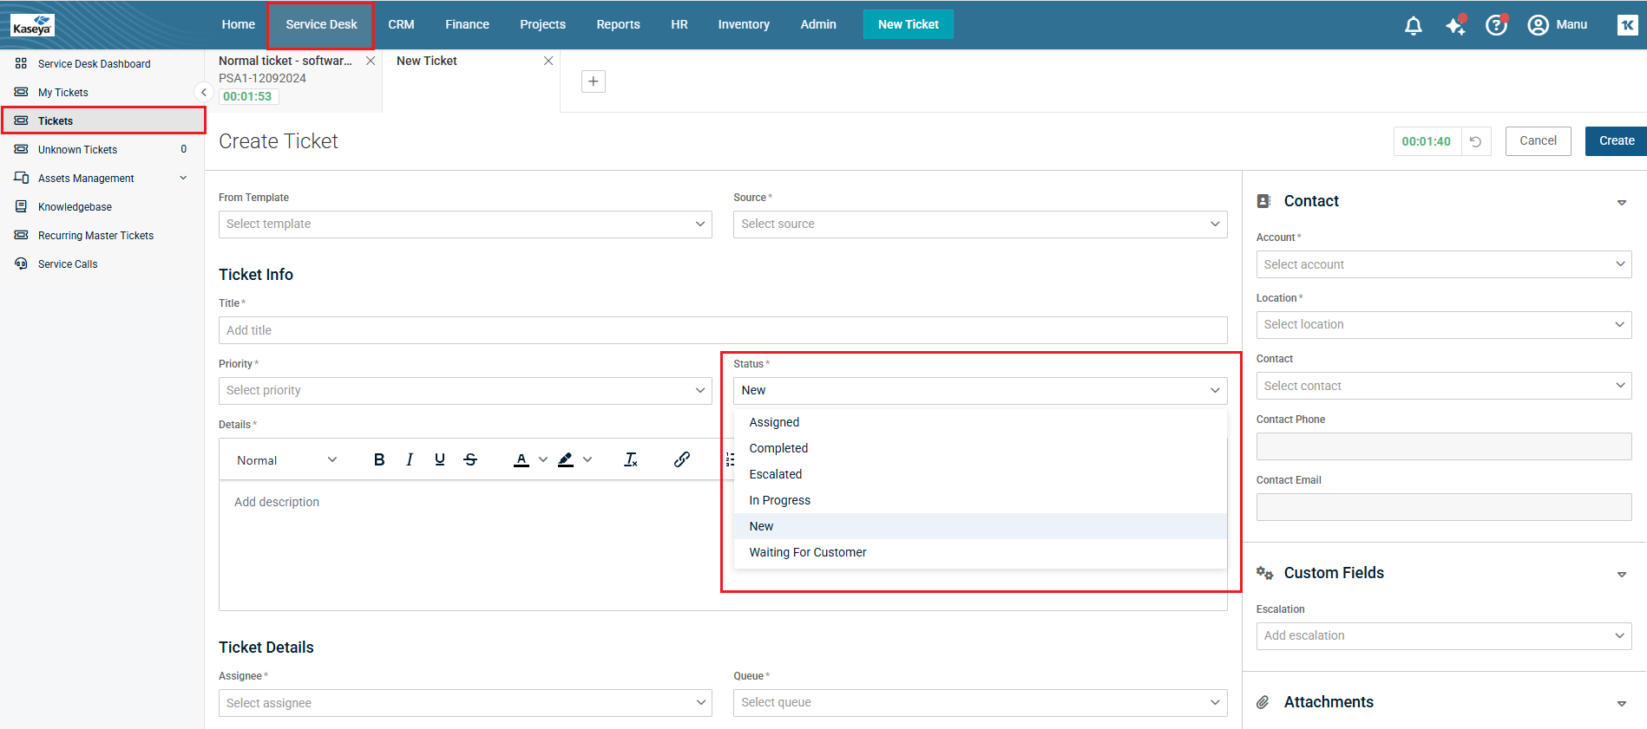Open the Select account dropdown
The height and width of the screenshot is (729, 1647).
point(1443,264)
